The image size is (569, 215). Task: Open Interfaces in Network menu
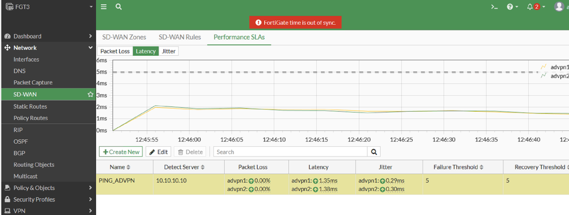(26, 59)
